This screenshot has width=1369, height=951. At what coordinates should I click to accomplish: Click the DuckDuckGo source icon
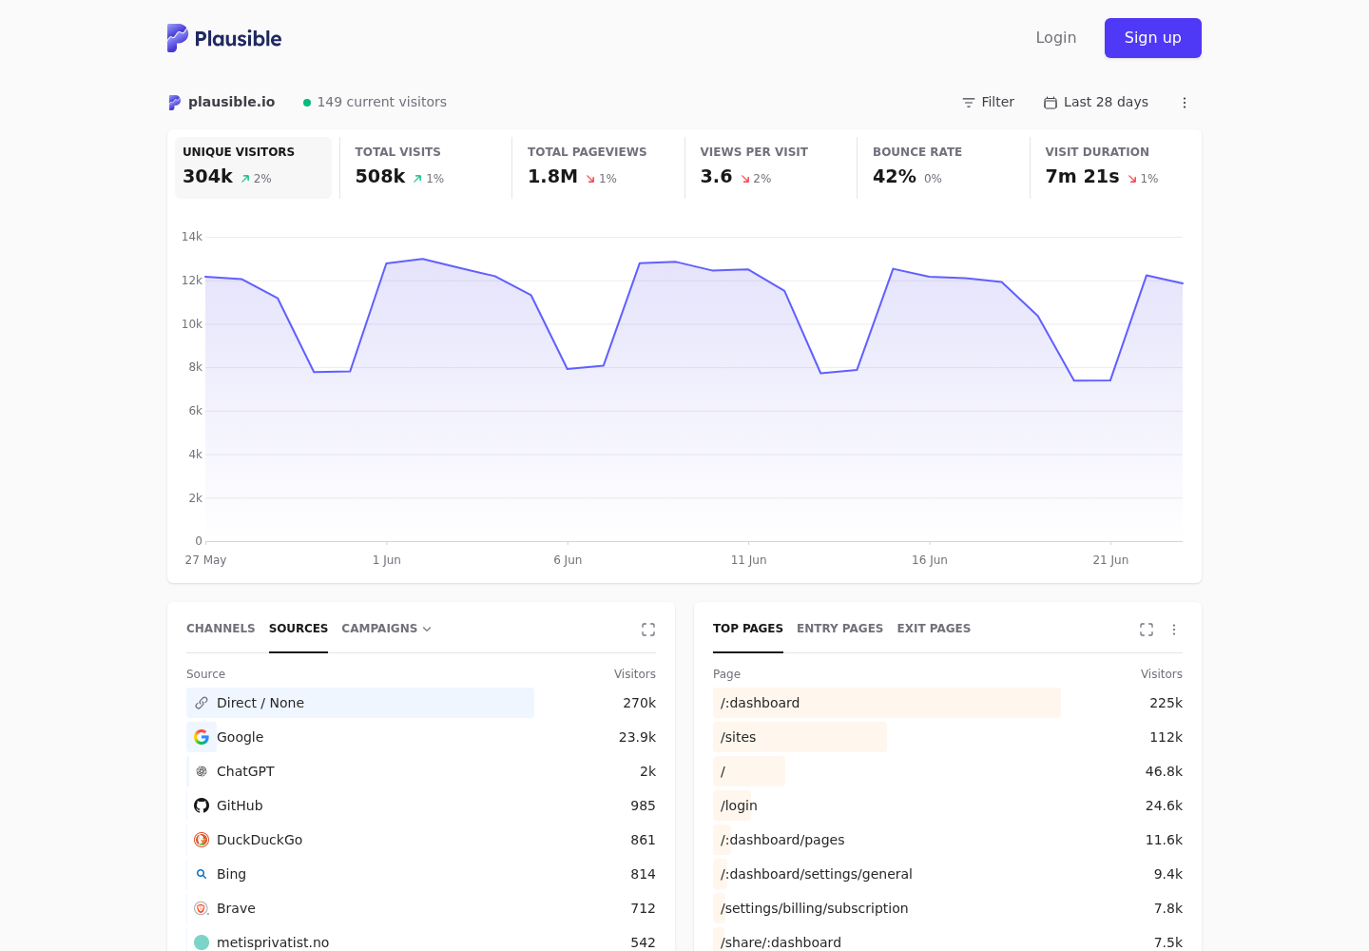(x=202, y=840)
